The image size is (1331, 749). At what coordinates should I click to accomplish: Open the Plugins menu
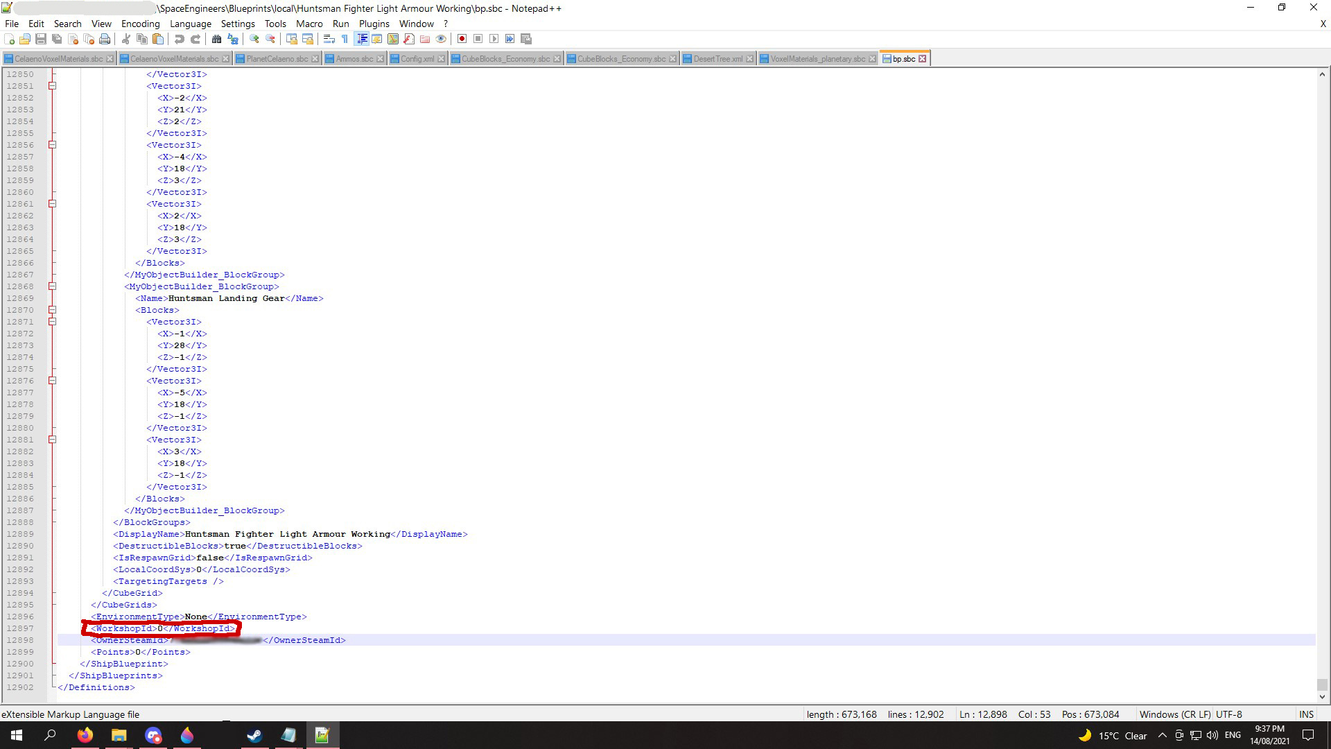(374, 24)
